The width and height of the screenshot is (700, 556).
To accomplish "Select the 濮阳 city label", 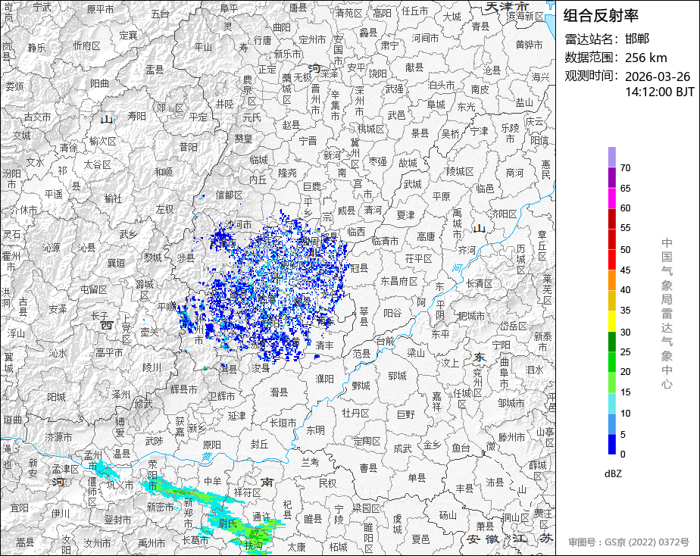I will [x=324, y=378].
